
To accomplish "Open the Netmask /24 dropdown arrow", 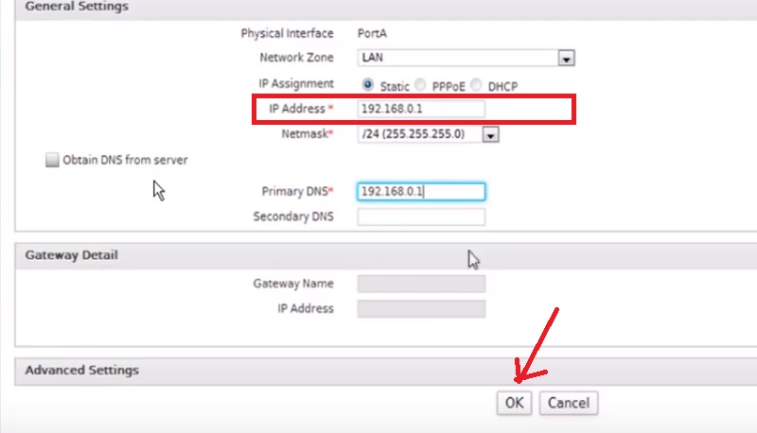I will (490, 135).
